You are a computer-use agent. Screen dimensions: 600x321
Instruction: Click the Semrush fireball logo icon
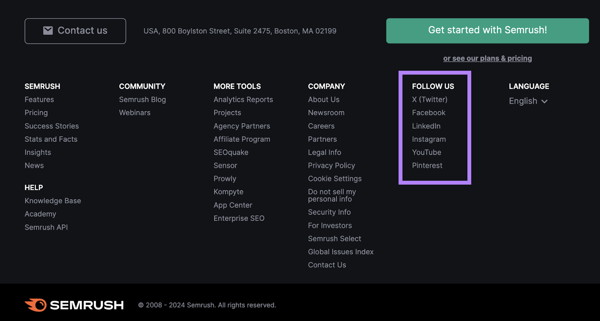pyautogui.click(x=36, y=305)
